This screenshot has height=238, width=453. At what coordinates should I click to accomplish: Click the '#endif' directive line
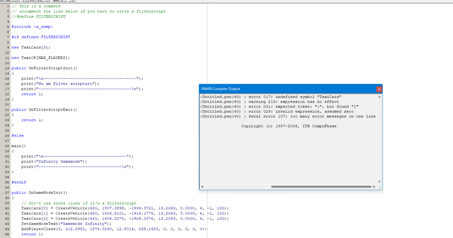[x=19, y=182]
